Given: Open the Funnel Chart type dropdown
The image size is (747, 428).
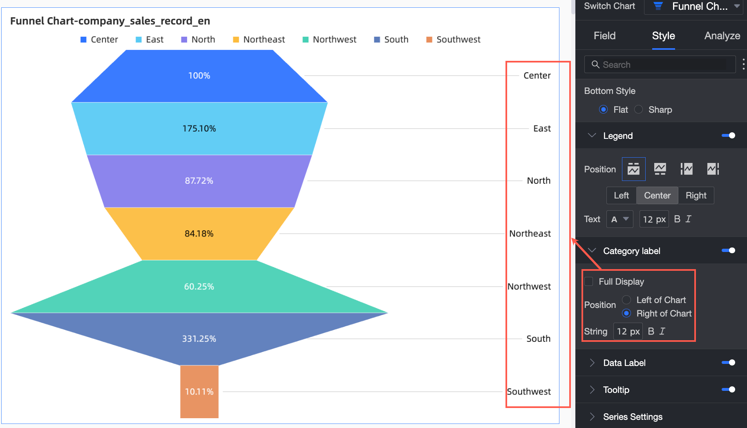Looking at the screenshot, I should pyautogui.click(x=694, y=7).
